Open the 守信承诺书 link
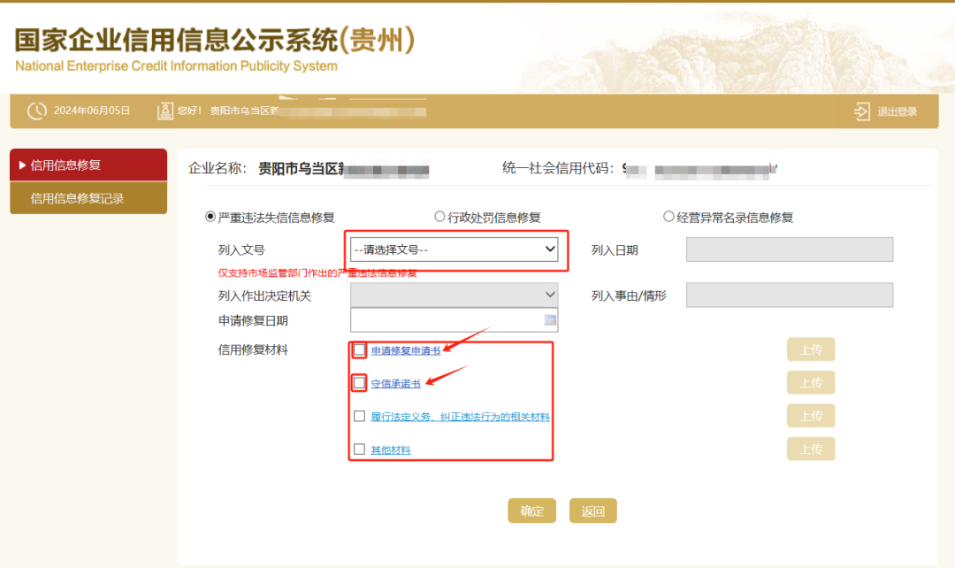 (x=396, y=383)
